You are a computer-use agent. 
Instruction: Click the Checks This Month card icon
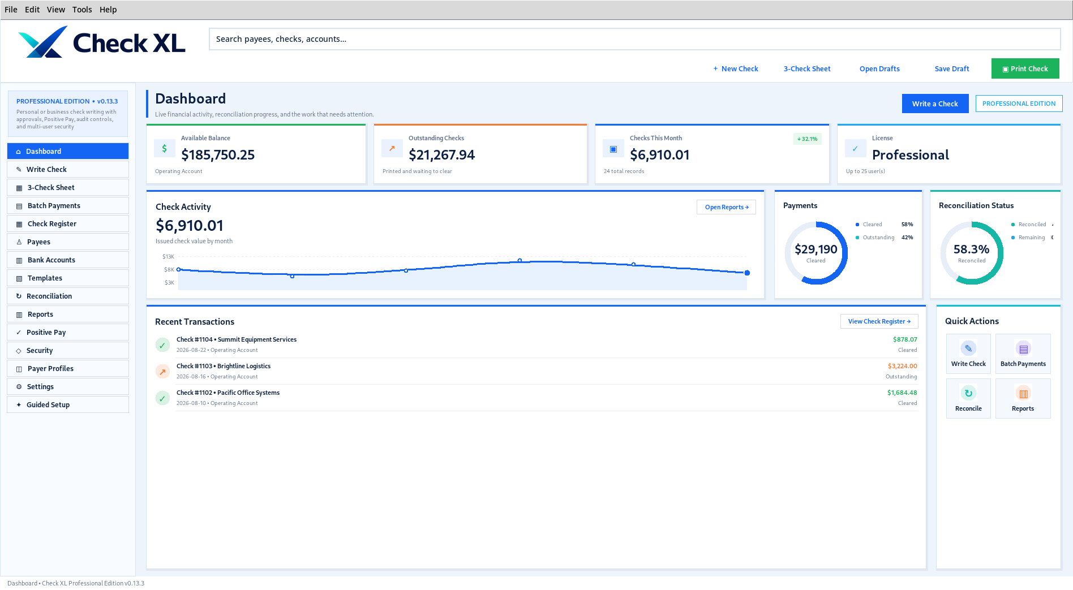tap(613, 149)
